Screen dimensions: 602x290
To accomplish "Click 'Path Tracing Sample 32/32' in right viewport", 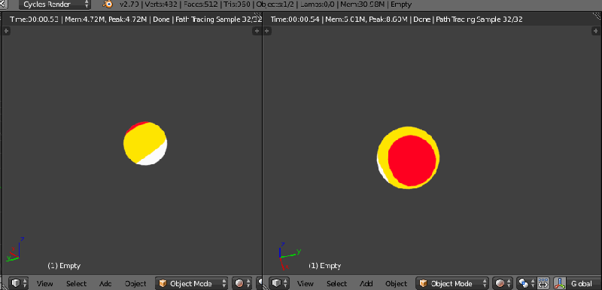I will click(x=479, y=19).
